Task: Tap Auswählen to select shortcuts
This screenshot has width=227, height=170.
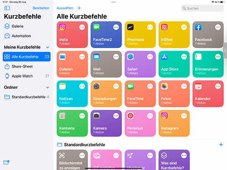Action: point(65,8)
